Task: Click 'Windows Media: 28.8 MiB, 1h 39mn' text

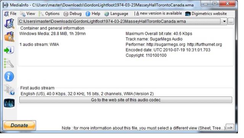Action: pyautogui.click(x=53, y=34)
